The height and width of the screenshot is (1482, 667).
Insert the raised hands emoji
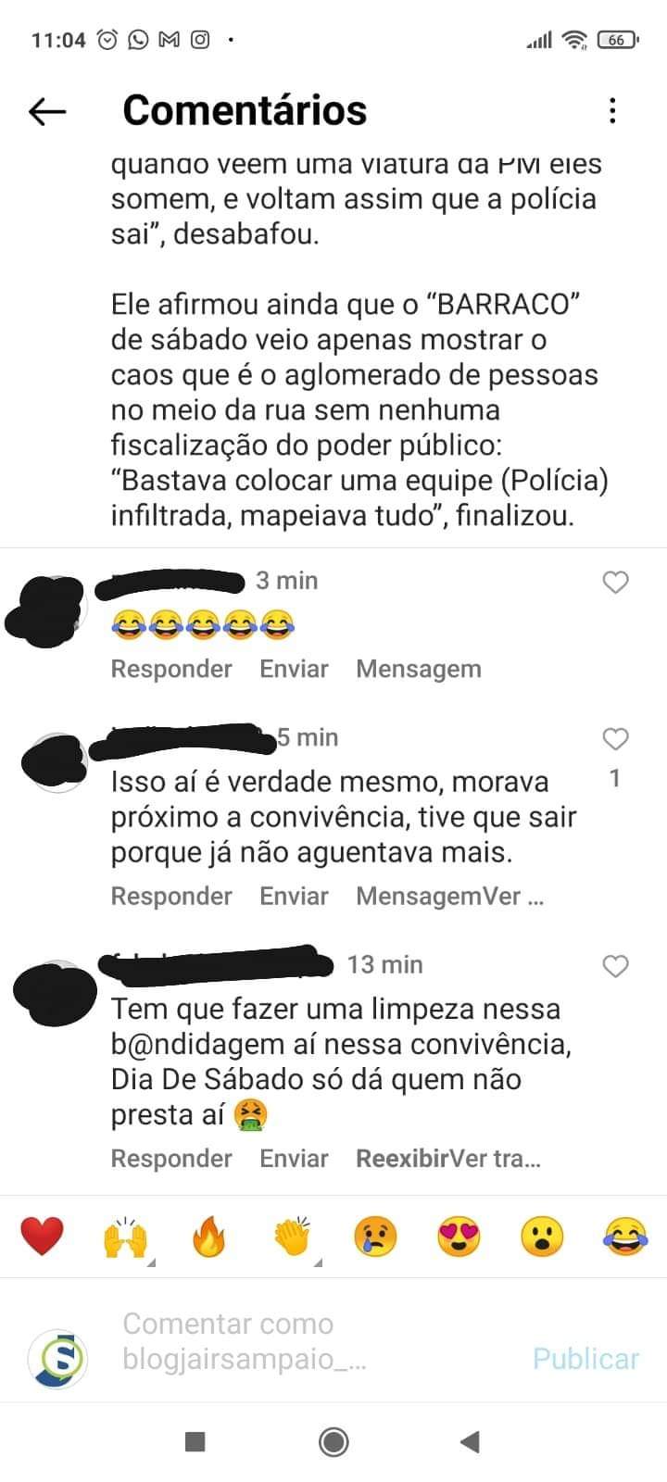pos(125,1237)
